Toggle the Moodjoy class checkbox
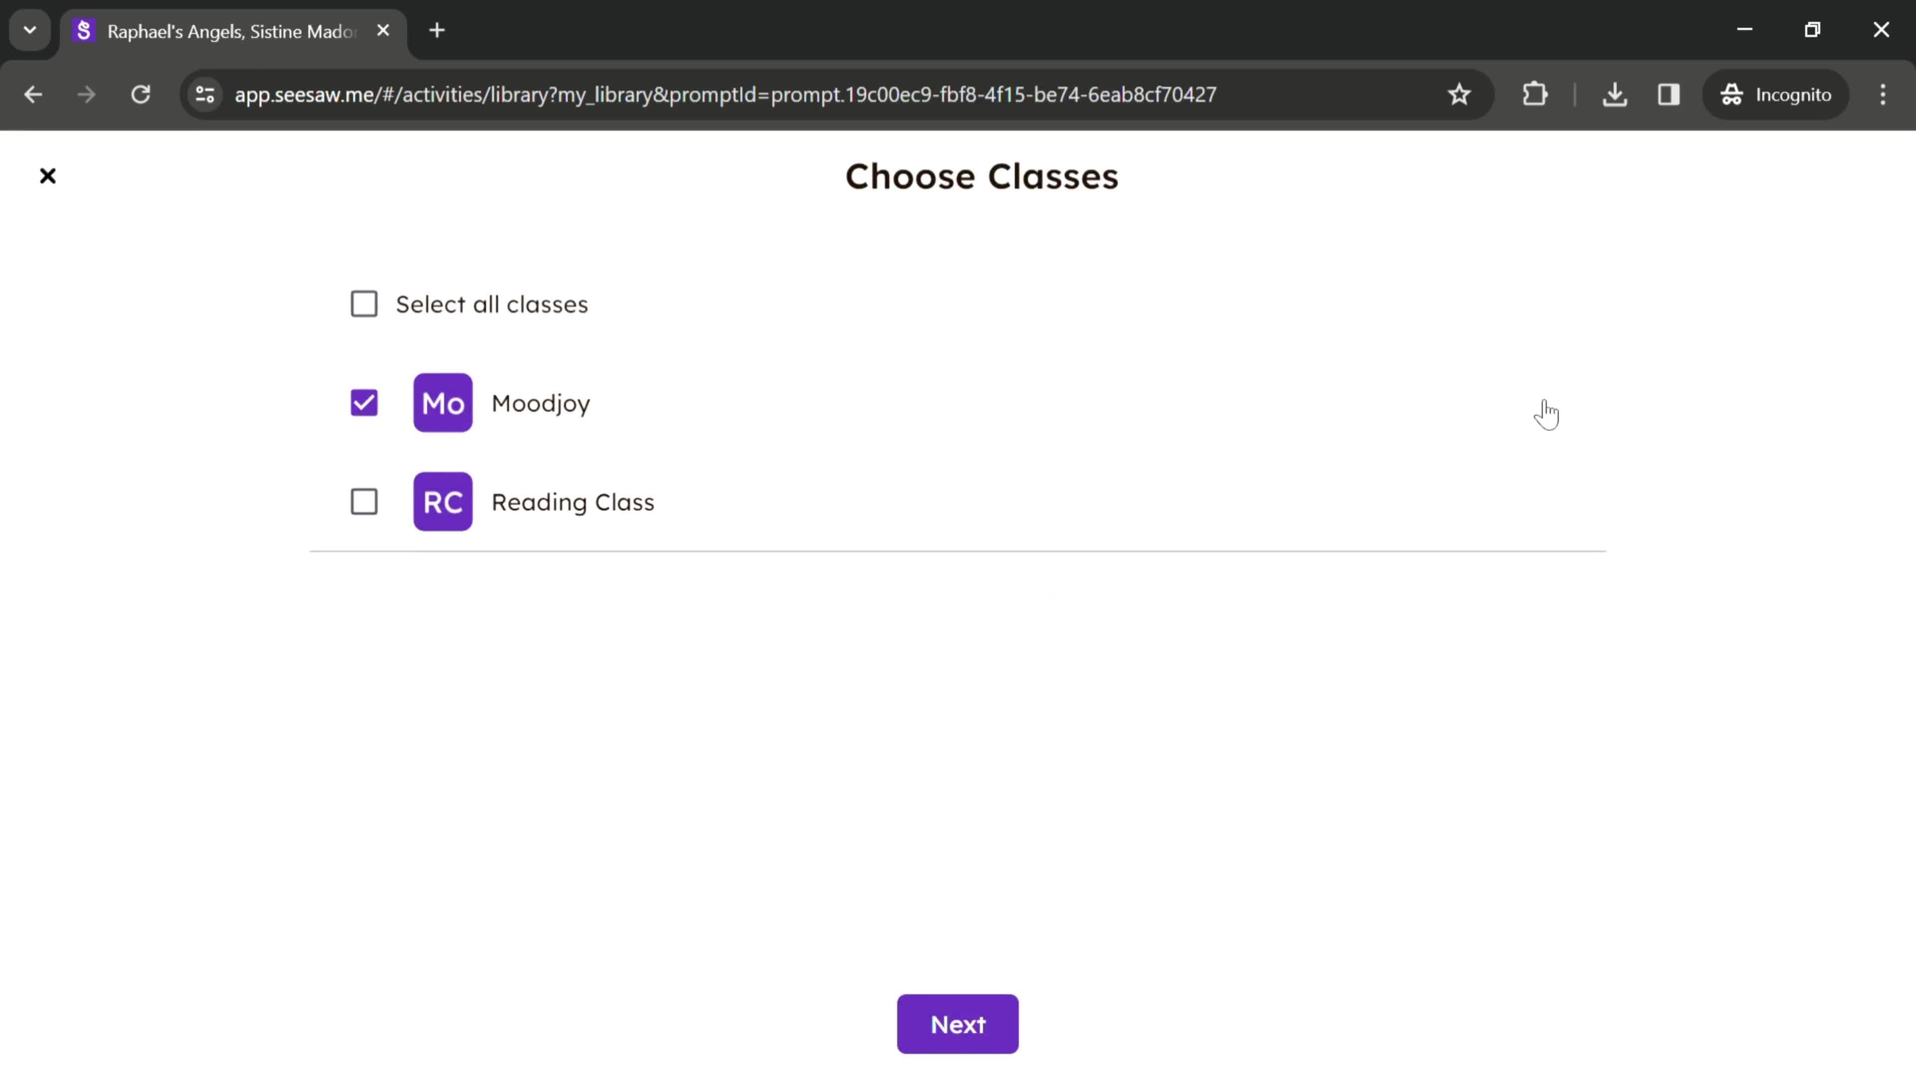This screenshot has width=1916, height=1077. pyautogui.click(x=365, y=402)
